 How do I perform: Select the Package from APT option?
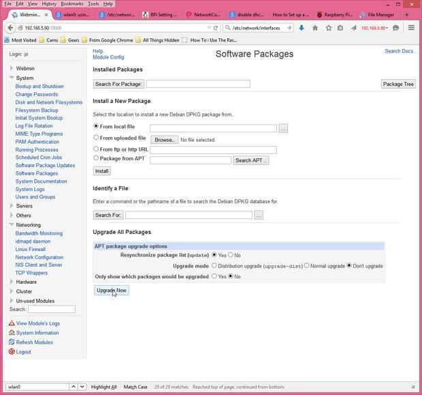point(96,158)
